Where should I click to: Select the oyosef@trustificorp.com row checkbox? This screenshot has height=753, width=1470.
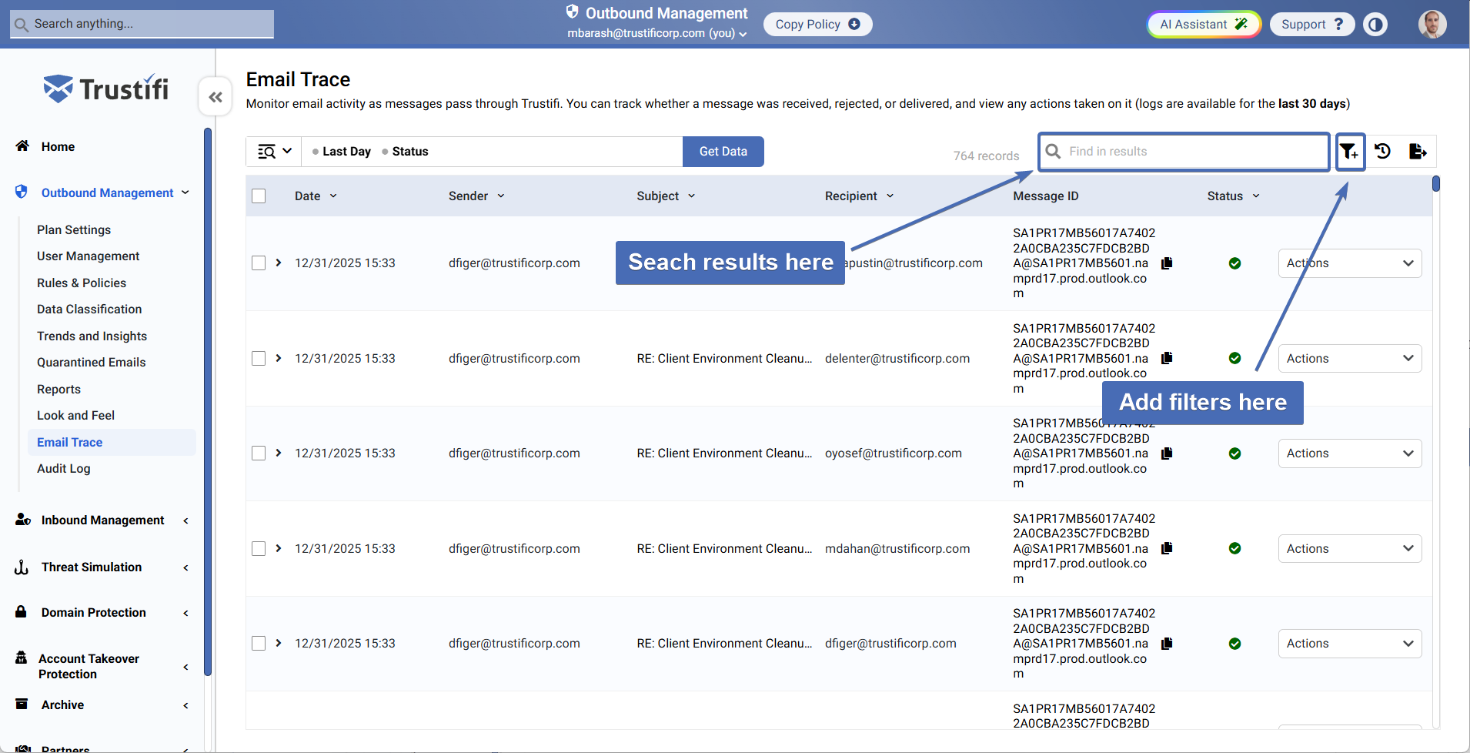point(259,453)
